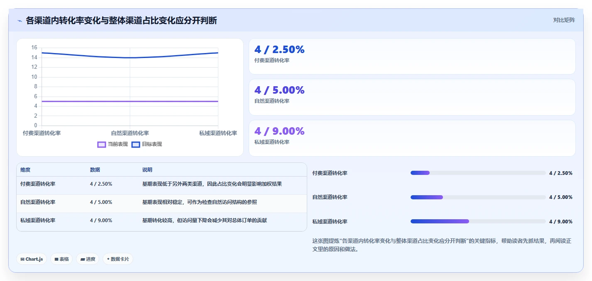592x281 pixels.
Task: Click the 4 / 9.00% data card value
Action: tap(279, 131)
